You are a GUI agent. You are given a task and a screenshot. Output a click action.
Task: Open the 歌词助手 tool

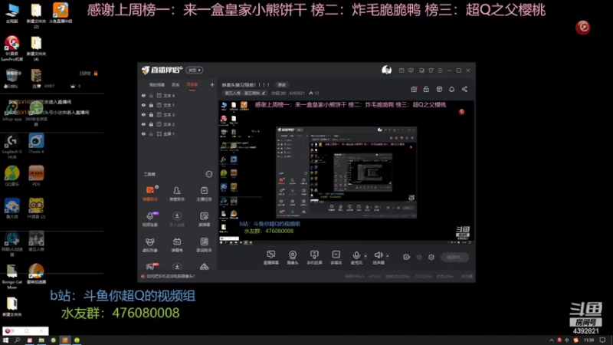click(204, 245)
